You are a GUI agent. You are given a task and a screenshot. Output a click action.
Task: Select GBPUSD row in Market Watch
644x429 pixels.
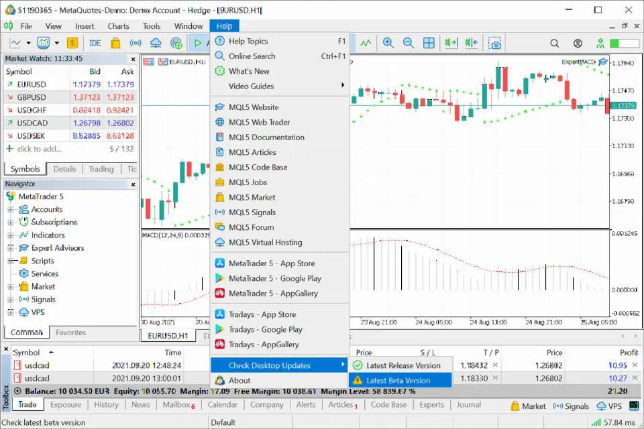pos(70,97)
